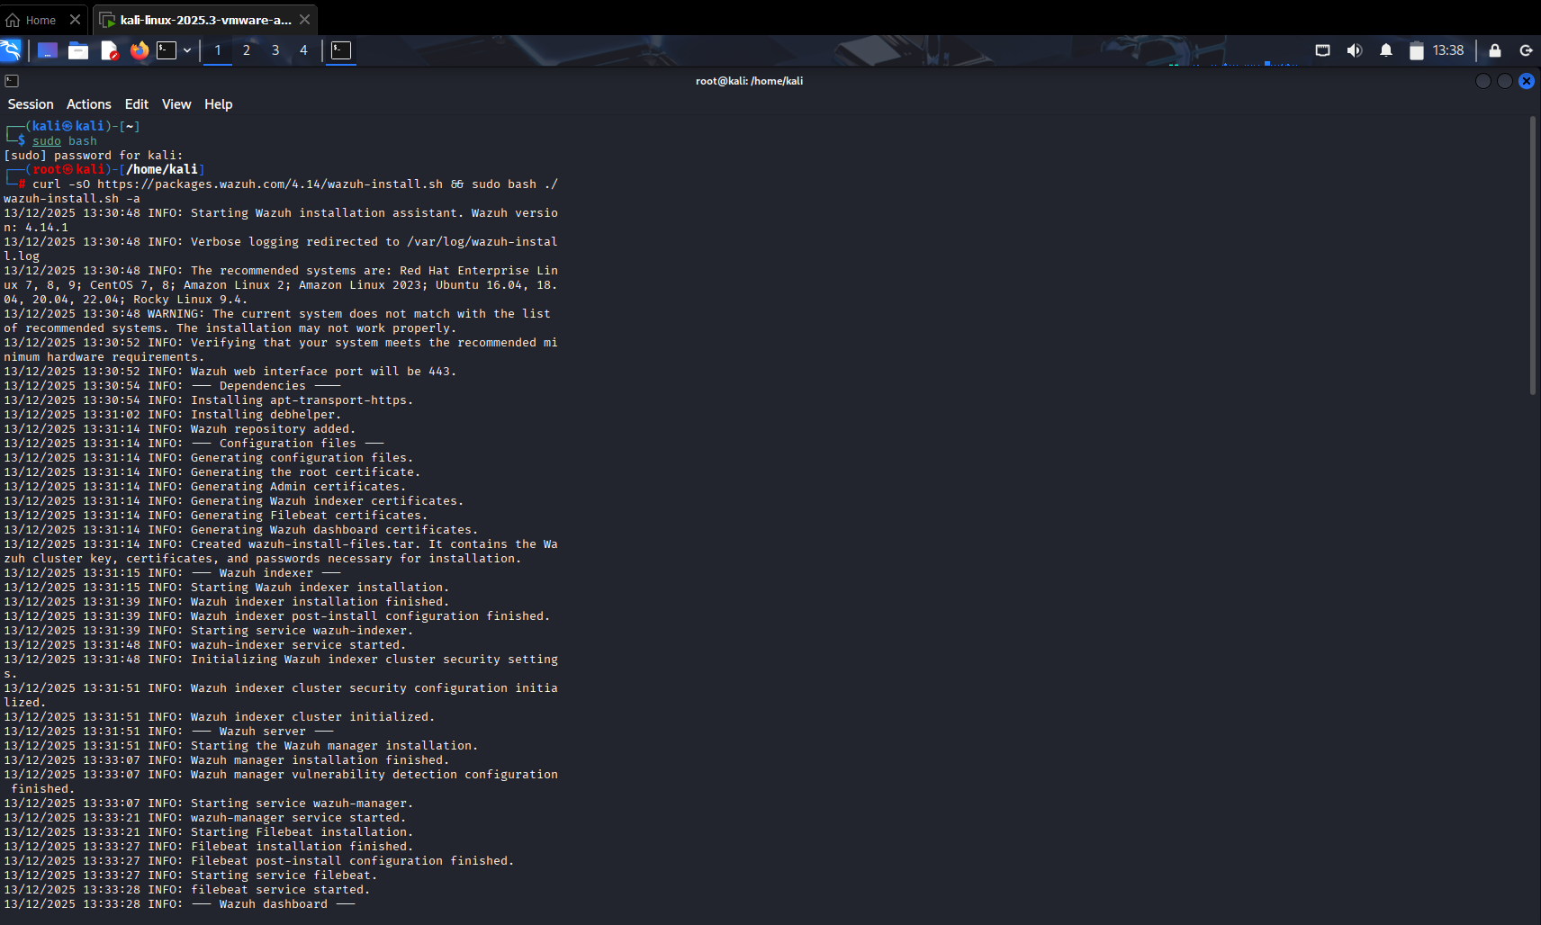Screen dimensions: 1541x925
Task: Click "Starting the Wazuh manager installation" line
Action: pos(241,746)
